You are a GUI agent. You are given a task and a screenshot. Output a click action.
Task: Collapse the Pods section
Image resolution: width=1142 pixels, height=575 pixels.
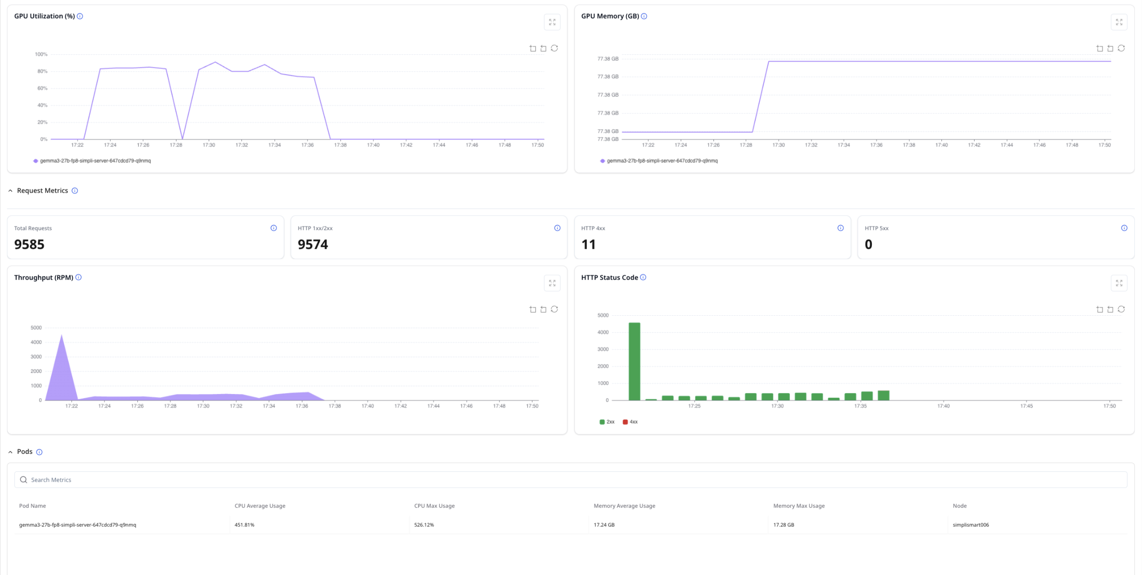10,451
